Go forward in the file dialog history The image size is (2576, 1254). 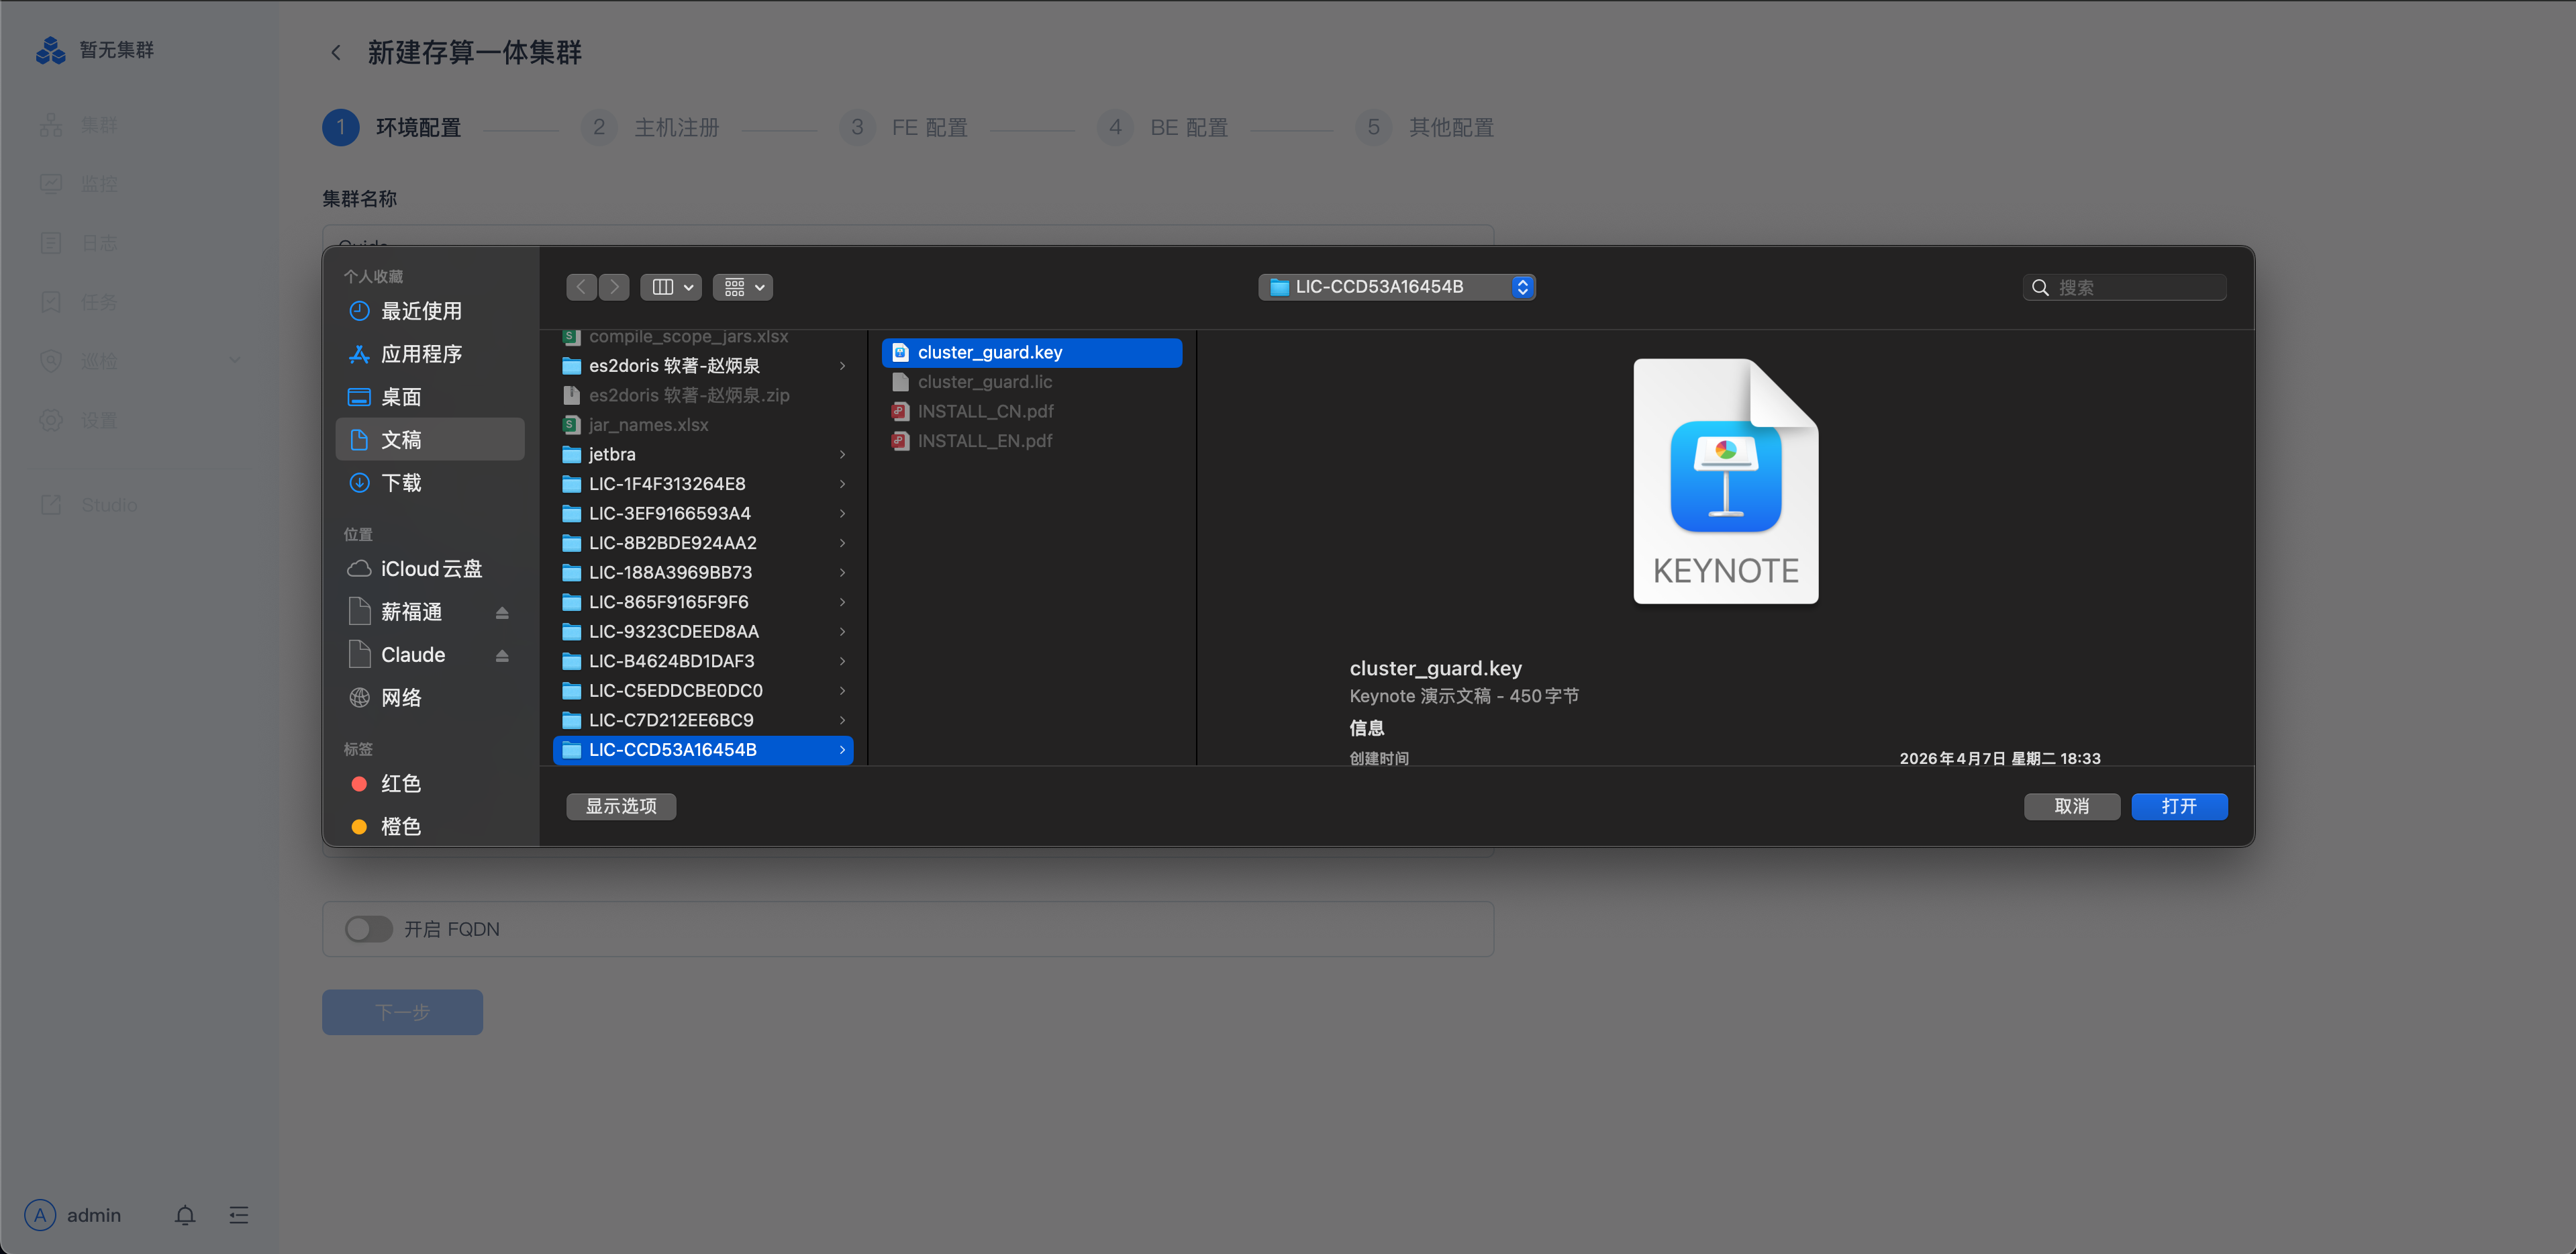pyautogui.click(x=614, y=287)
